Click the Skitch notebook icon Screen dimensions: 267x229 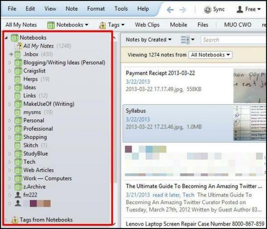pos(17,145)
